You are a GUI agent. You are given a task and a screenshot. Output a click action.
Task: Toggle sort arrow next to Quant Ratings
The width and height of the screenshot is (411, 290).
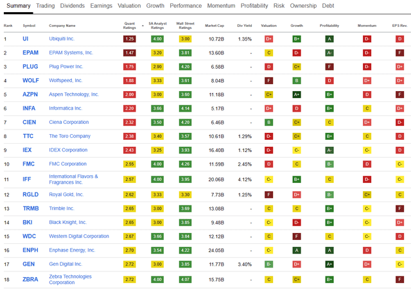click(143, 26)
